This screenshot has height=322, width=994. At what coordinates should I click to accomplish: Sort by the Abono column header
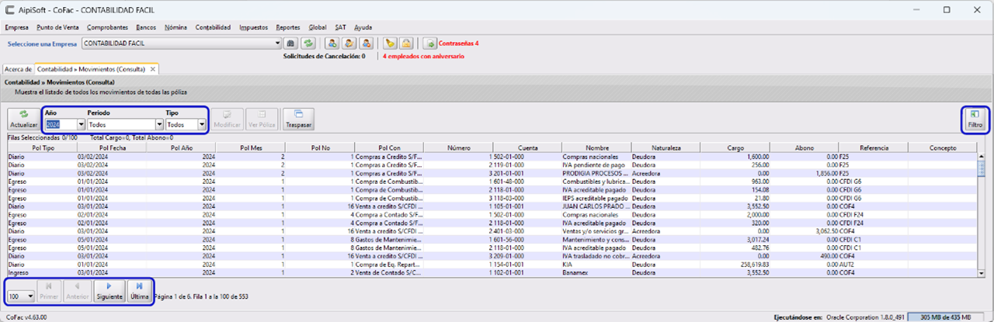click(x=804, y=147)
